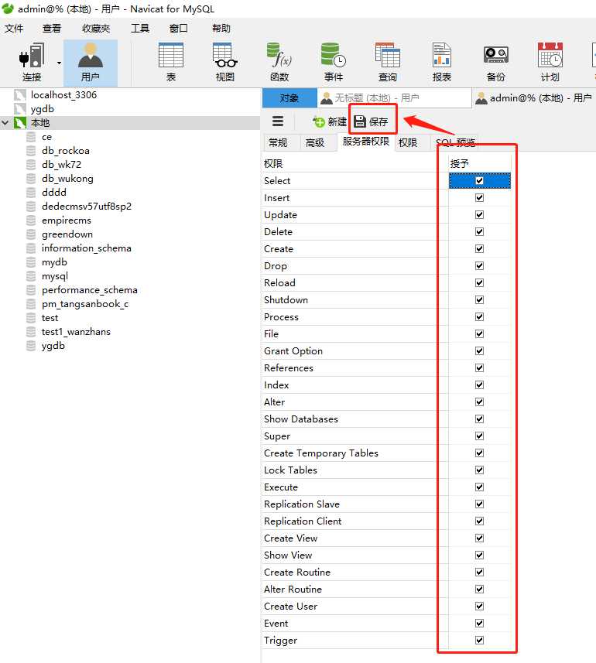Open the 连接 connection tool
Viewport: 596px width, 663px height.
point(31,62)
